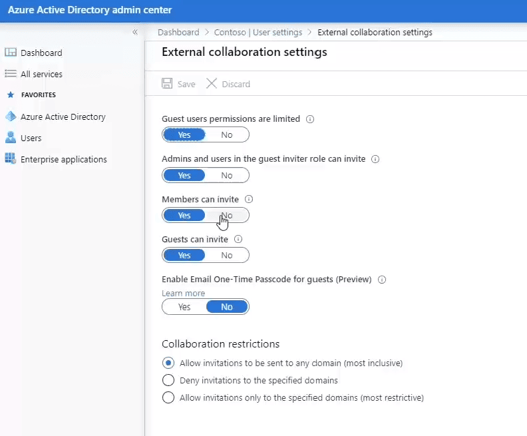Open All services list icon
This screenshot has height=436, width=527.
click(x=11, y=74)
